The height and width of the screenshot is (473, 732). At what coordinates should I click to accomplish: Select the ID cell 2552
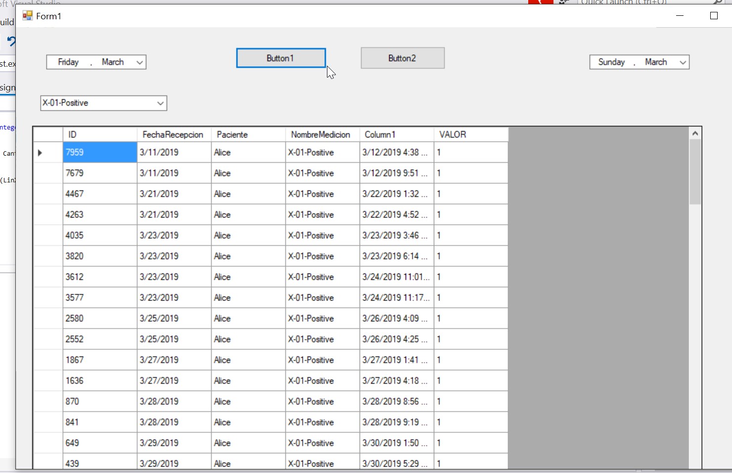(x=100, y=339)
